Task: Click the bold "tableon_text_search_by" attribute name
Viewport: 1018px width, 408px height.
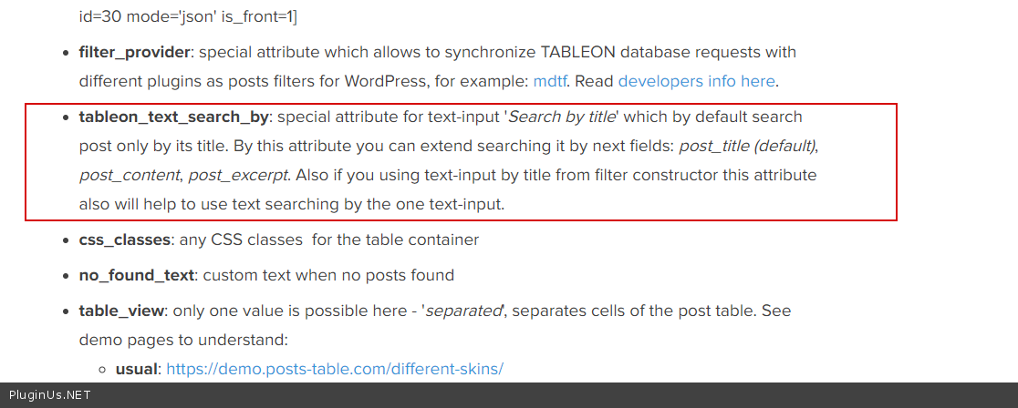Action: pyautogui.click(x=175, y=117)
